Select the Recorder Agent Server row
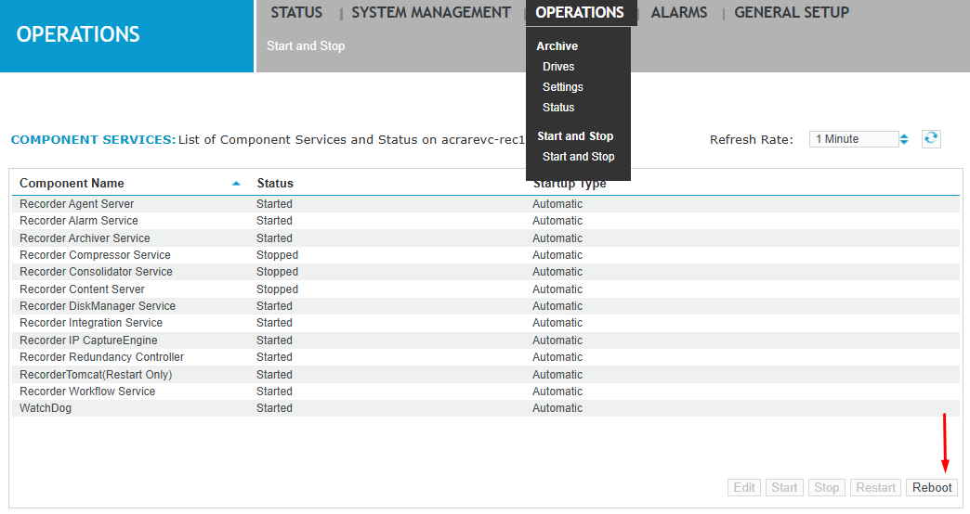970x514 pixels. 76,204
